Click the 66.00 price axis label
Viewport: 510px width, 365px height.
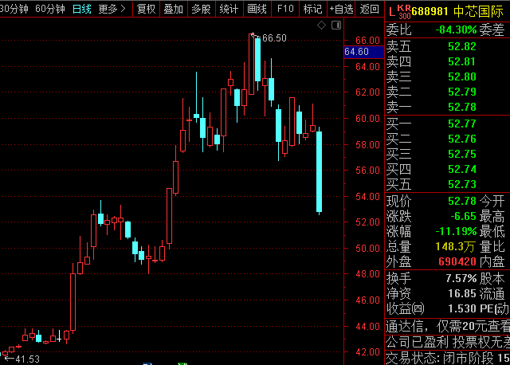click(x=367, y=41)
